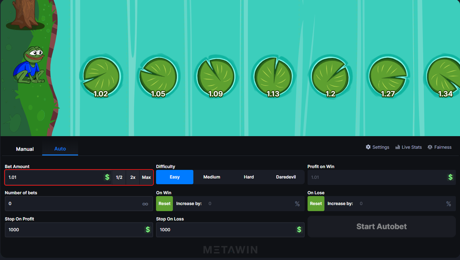Click percent icon in On Win row
The height and width of the screenshot is (260, 460).
[297, 204]
